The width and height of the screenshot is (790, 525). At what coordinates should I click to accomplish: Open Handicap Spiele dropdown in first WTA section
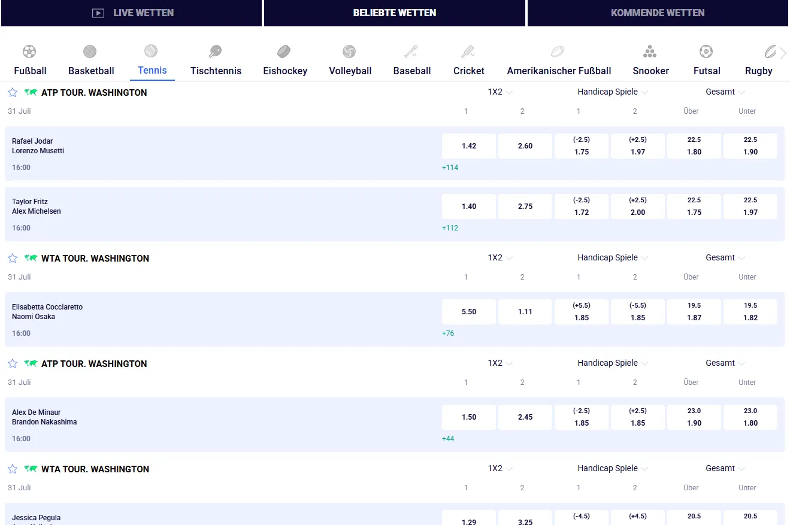[613, 257]
